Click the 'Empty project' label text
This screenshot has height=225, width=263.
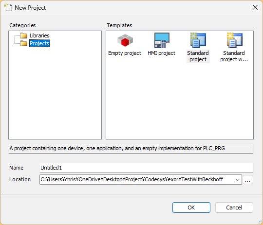coord(125,53)
